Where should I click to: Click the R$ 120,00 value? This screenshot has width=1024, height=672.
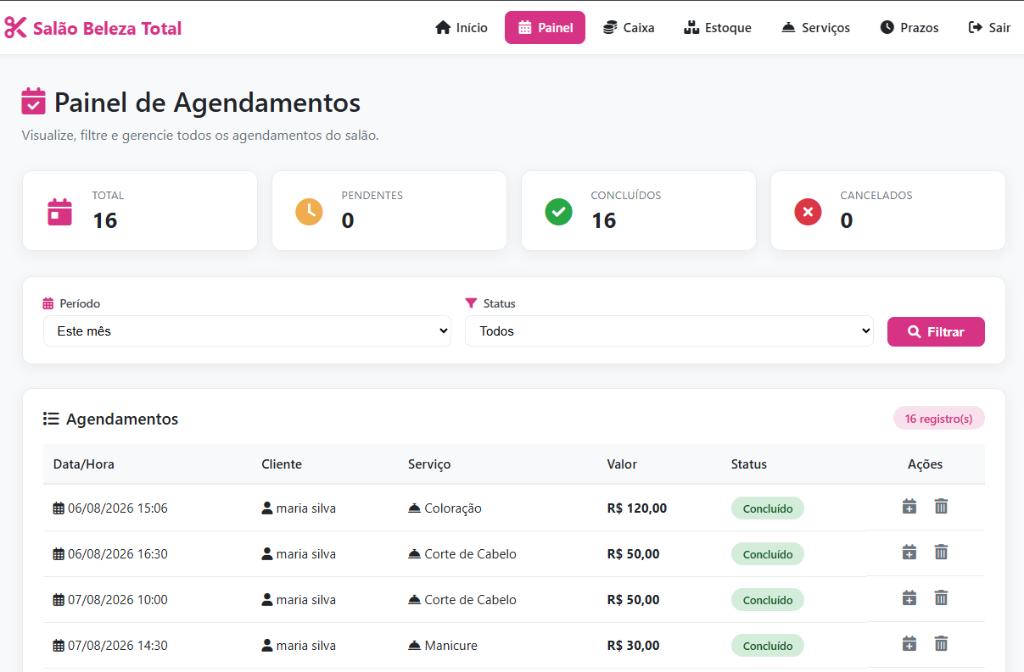tap(637, 508)
